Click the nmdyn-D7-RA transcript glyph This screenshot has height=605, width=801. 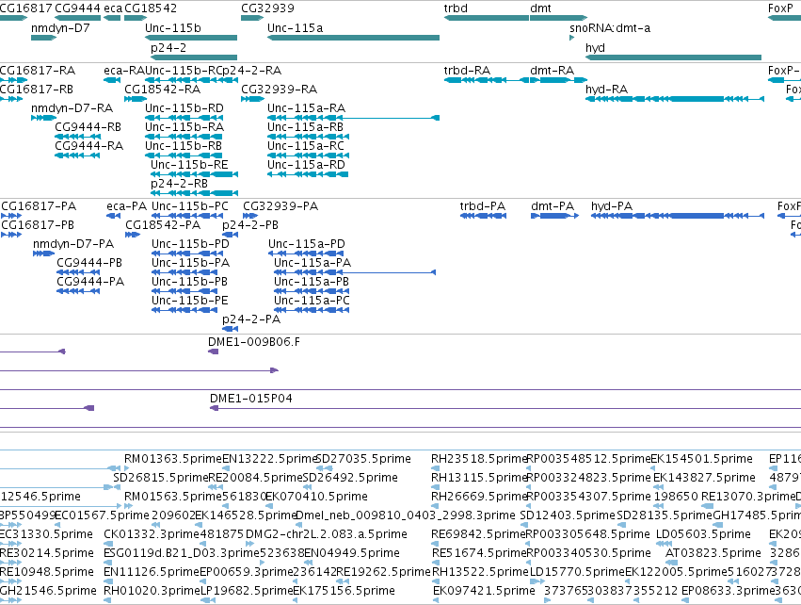[x=44, y=118]
